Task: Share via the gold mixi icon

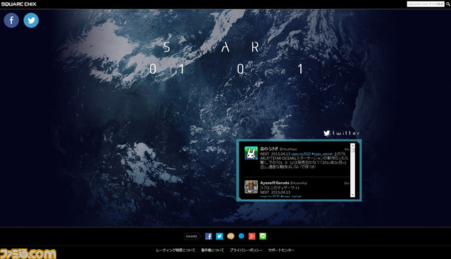Action: tap(230, 236)
